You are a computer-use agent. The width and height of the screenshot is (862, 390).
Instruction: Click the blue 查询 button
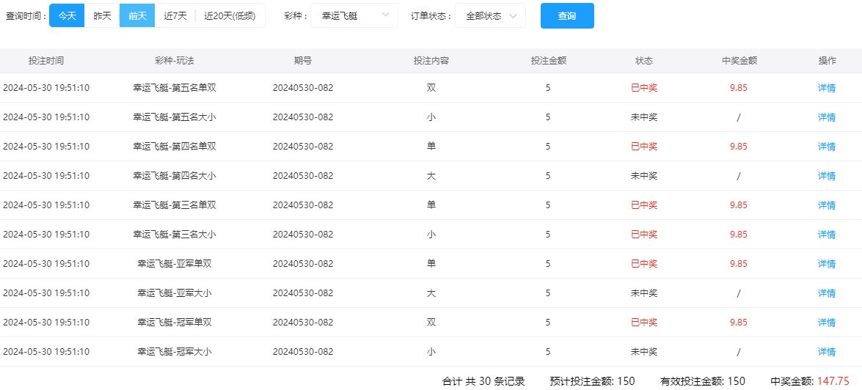[566, 15]
